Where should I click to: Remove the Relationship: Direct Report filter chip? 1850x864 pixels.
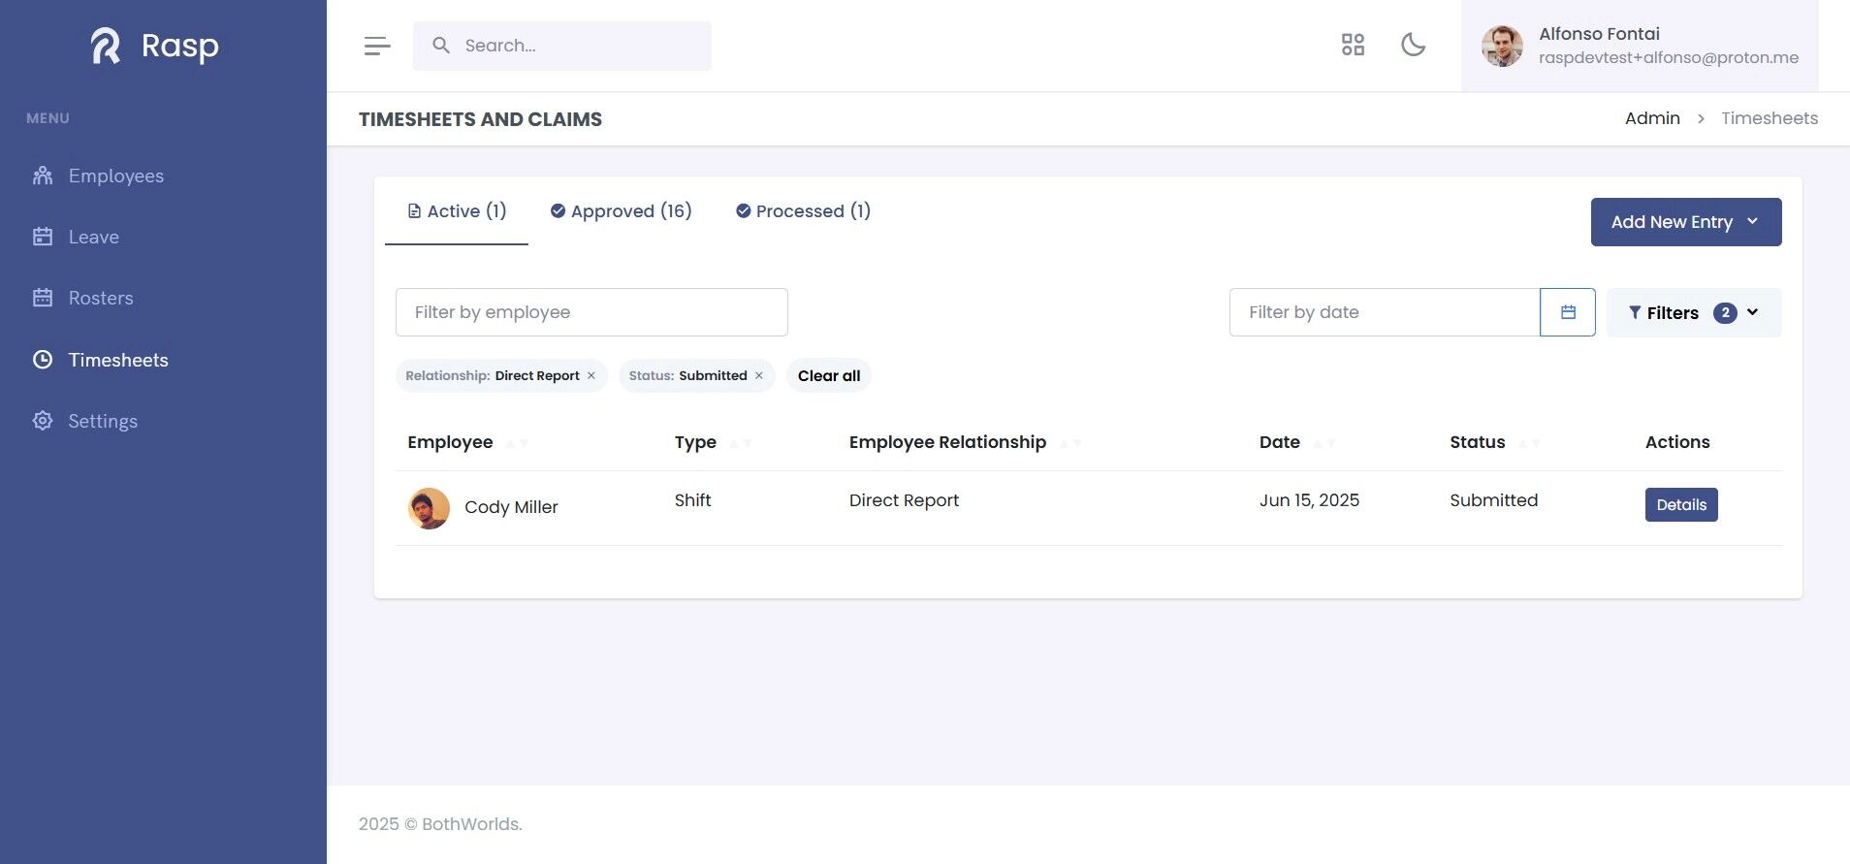[x=591, y=376]
